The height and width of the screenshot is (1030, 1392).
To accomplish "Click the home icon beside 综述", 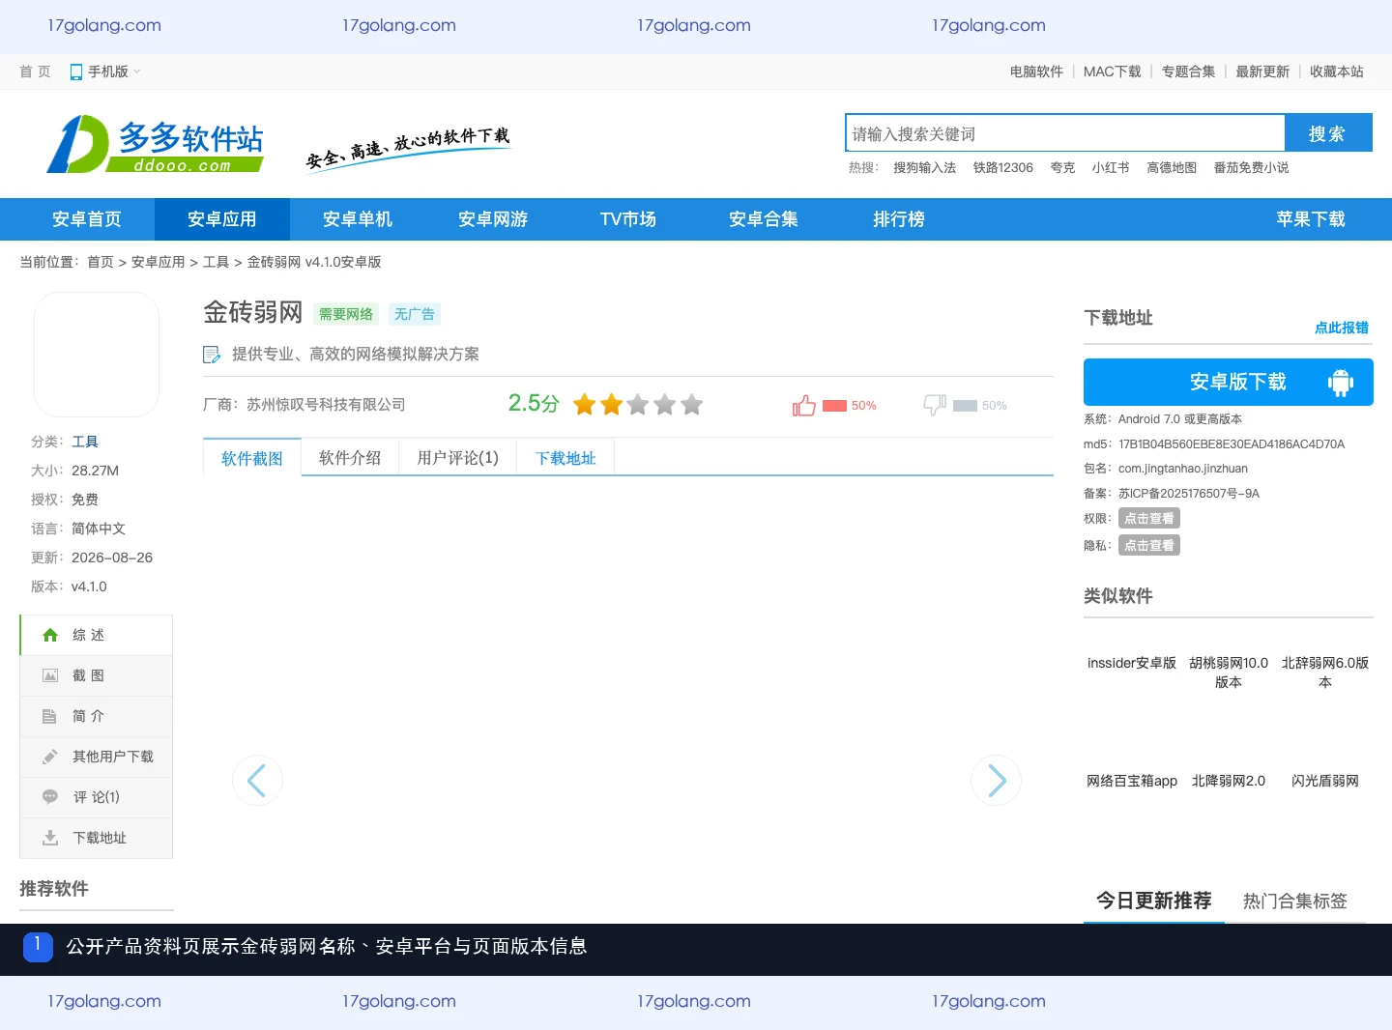I will 50,635.
